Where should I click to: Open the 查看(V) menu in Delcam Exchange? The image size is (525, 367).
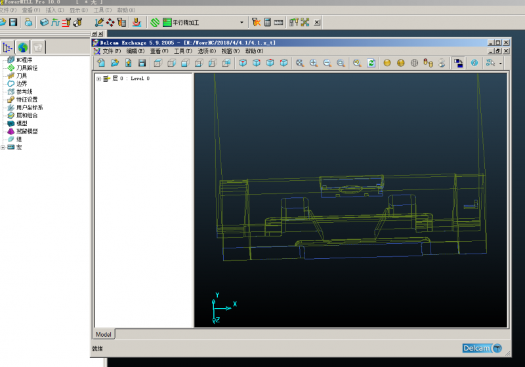(x=159, y=51)
